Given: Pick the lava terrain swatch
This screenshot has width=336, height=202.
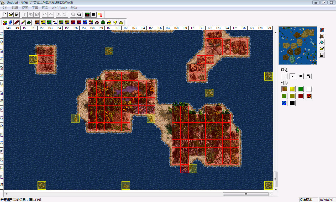Looking at the screenshot, I should [309, 96].
